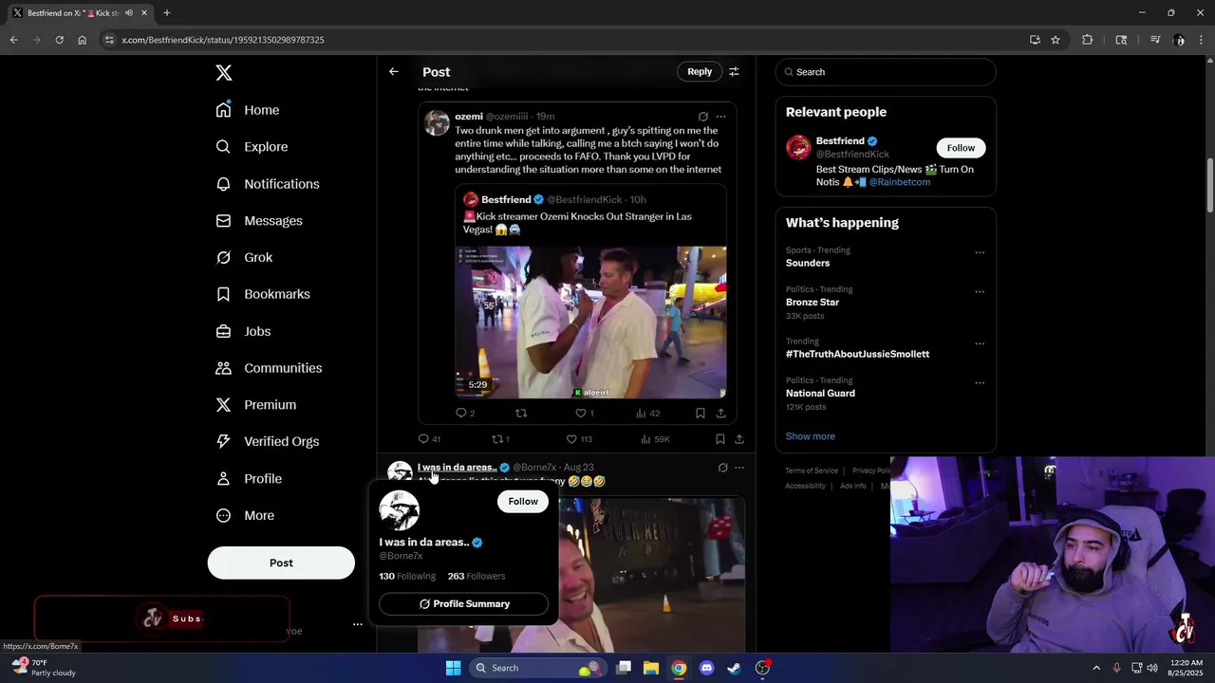Click Show more under What's happening
Screen dimensions: 1215x683
[x=811, y=436]
